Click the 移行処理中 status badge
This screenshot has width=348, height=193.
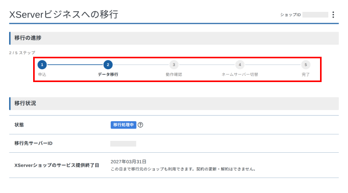pos(123,125)
